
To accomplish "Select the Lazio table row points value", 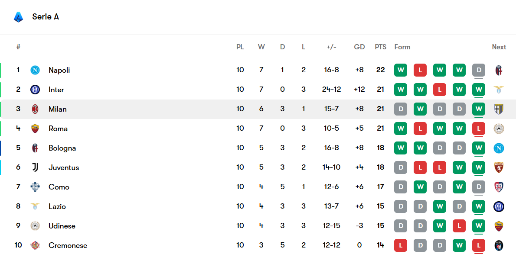I will pyautogui.click(x=380, y=206).
